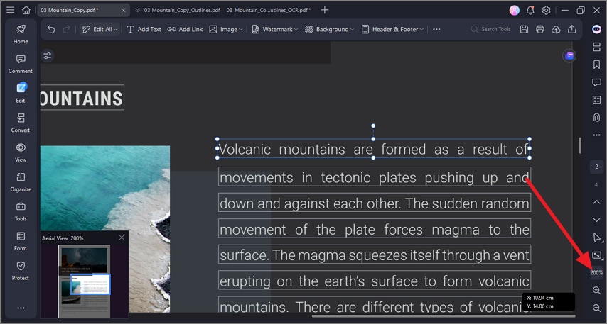This screenshot has height=324, width=607.
Task: Save the document with the disk icon
Action: click(524, 29)
